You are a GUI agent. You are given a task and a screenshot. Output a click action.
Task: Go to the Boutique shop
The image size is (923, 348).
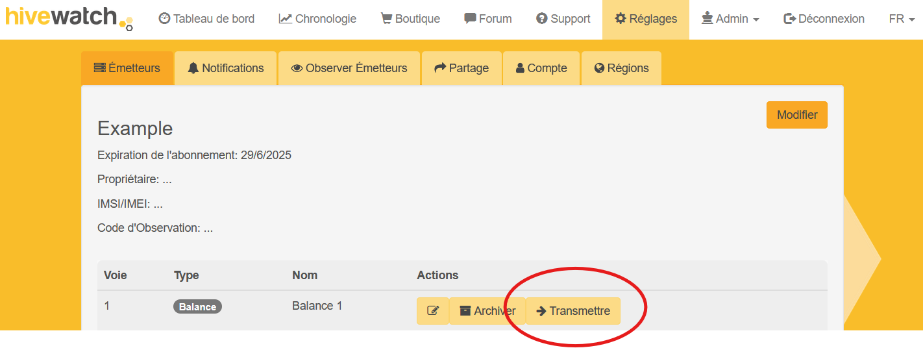[410, 19]
